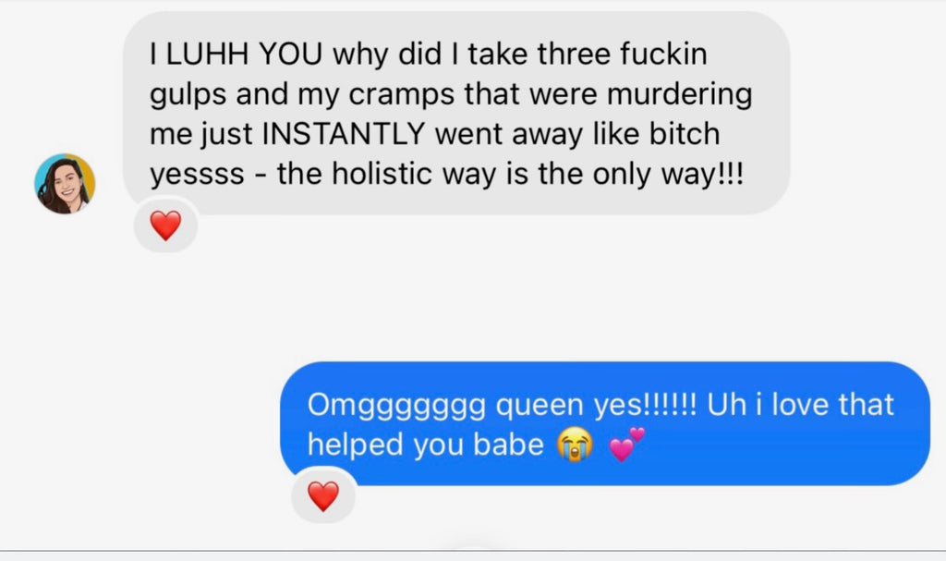Screen dimensions: 946x561
Task: Click "Uh i love that" in the blue bubble
Action: [x=800, y=405]
